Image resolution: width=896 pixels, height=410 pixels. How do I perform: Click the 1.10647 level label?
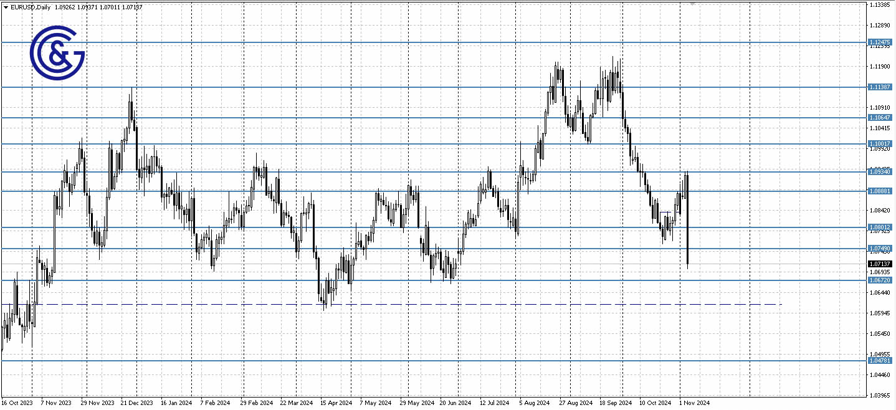click(x=880, y=117)
